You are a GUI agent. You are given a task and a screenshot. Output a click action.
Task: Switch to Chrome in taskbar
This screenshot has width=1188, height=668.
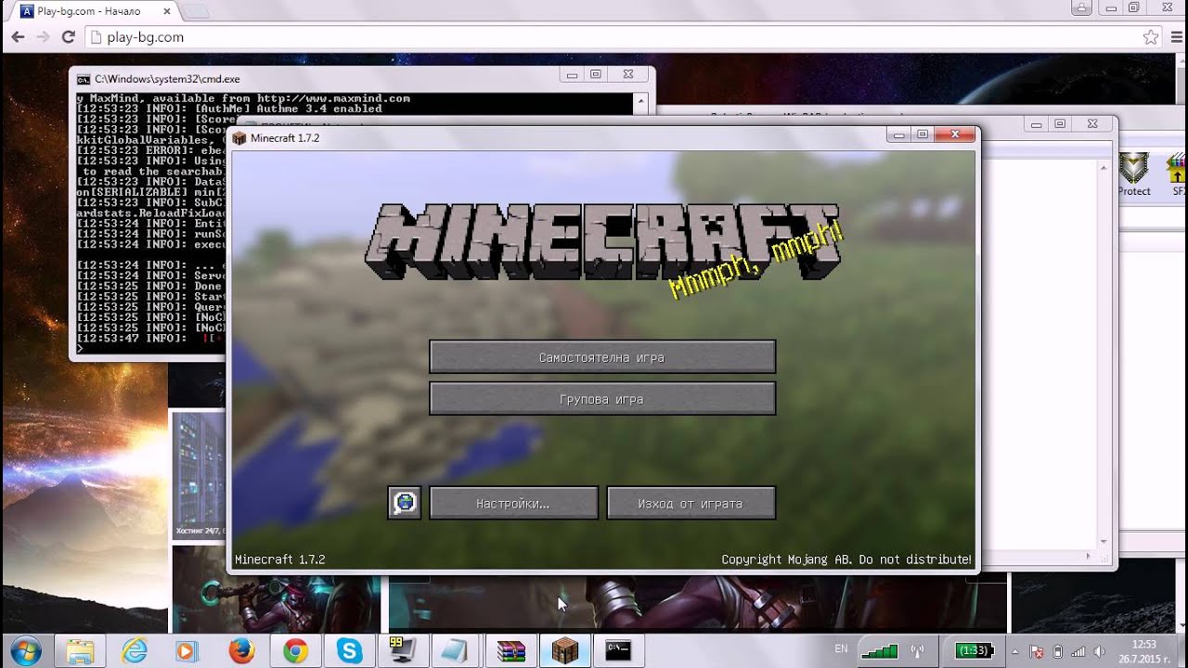click(x=296, y=651)
